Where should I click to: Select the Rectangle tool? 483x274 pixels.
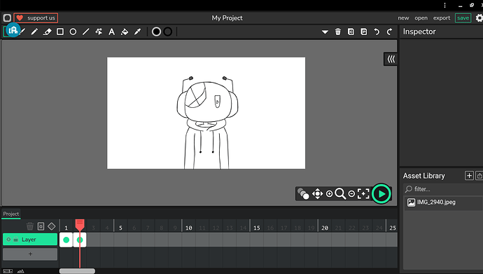[60, 32]
